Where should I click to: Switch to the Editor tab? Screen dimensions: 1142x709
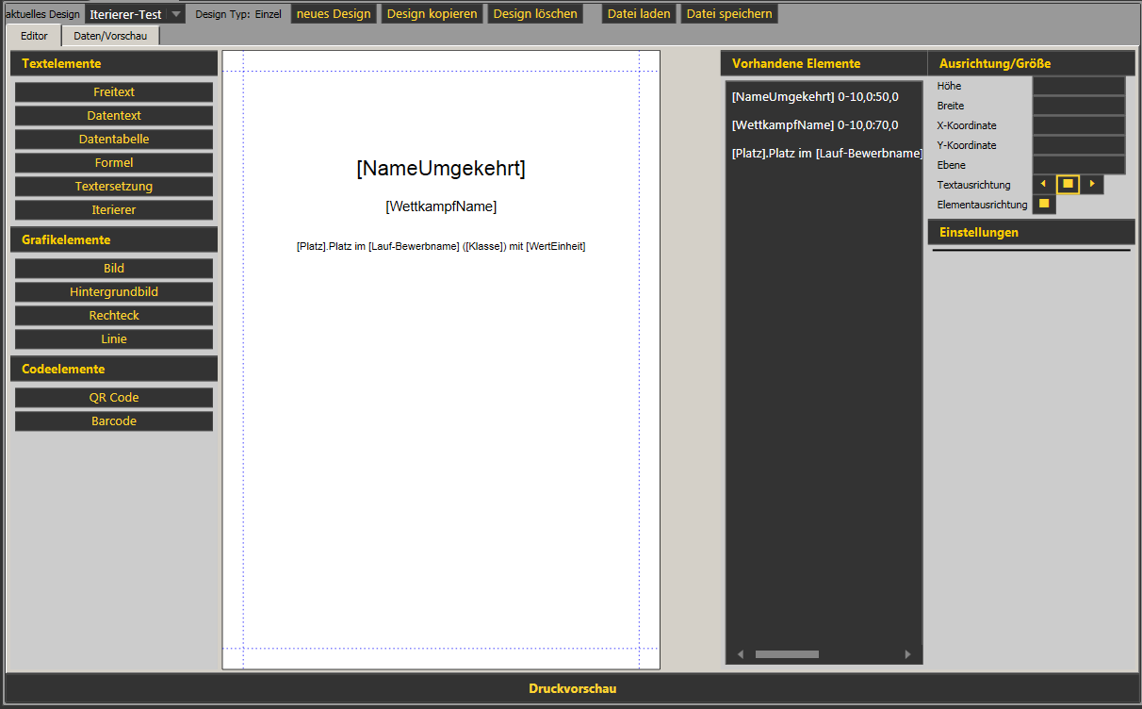click(x=34, y=36)
